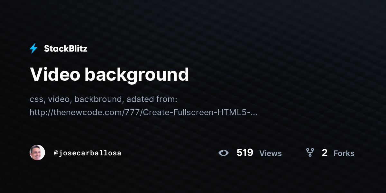Click the Views label
386x193 pixels.
point(271,153)
